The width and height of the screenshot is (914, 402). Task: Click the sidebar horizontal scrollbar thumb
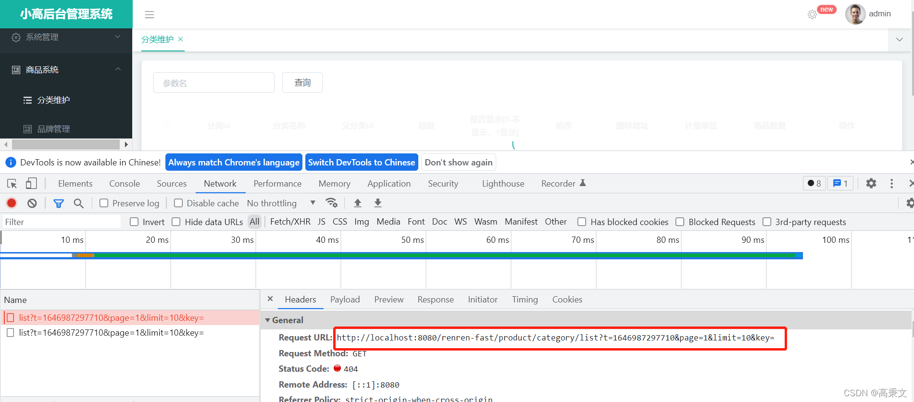point(65,144)
